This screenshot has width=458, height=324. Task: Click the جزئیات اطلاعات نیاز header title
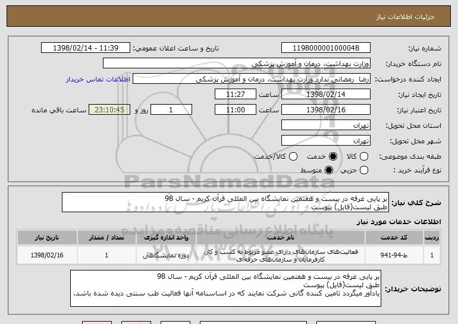point(405,17)
